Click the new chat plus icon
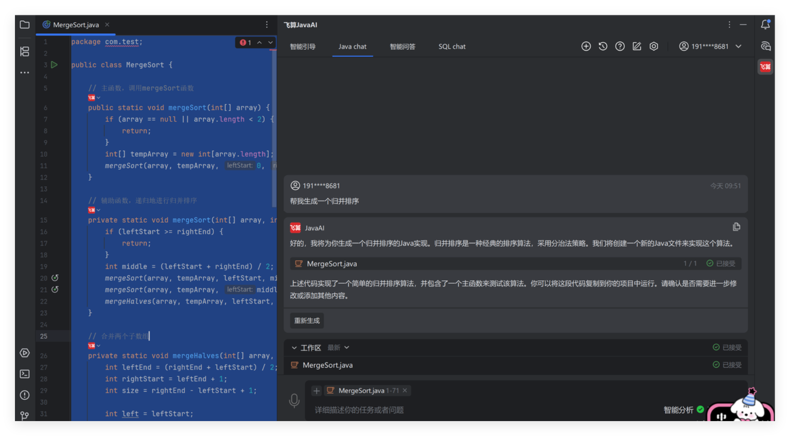The image size is (790, 436). point(586,46)
